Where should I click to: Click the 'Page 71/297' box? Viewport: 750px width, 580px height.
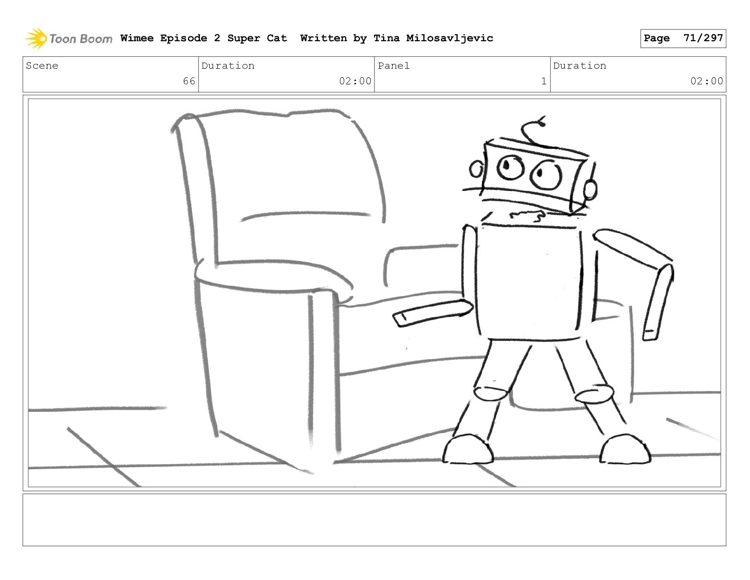point(683,38)
